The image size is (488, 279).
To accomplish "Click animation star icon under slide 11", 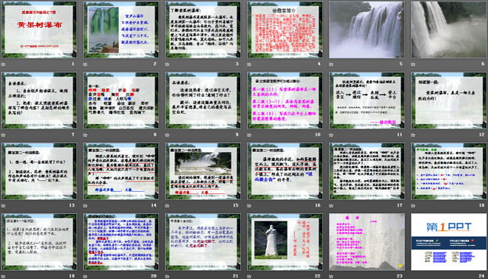I will (x=331, y=135).
